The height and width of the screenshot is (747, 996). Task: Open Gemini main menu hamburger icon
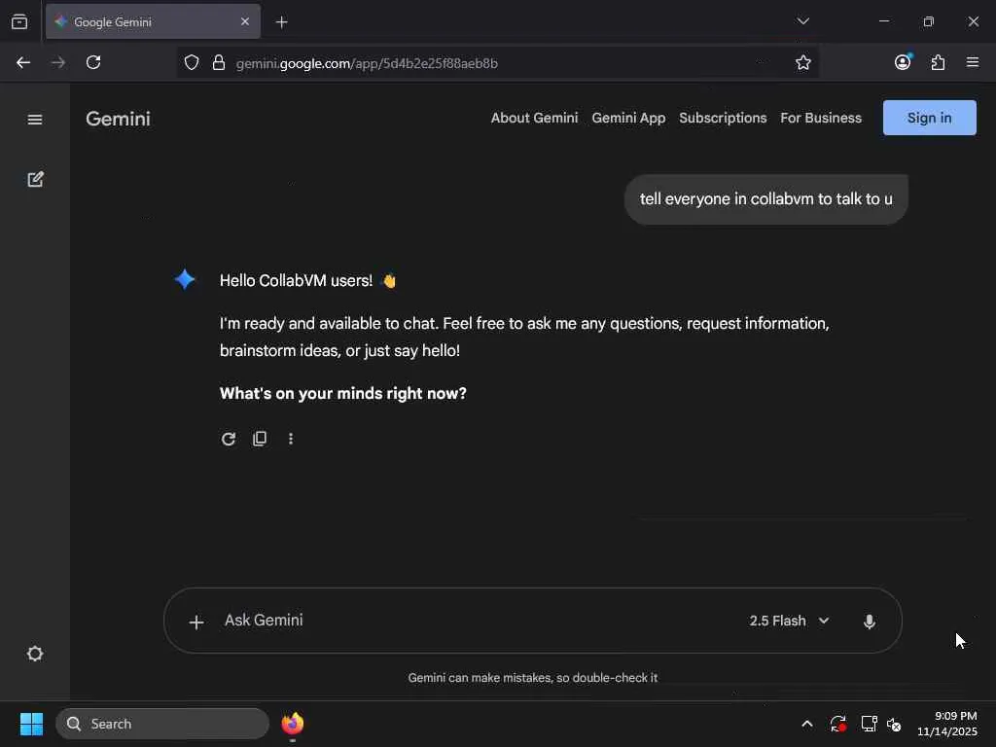pyautogui.click(x=35, y=120)
